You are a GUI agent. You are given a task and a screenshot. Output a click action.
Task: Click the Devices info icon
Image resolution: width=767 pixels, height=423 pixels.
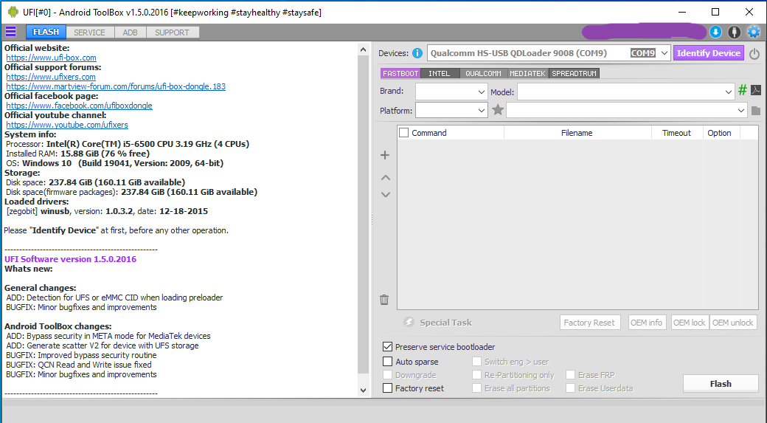coord(417,53)
